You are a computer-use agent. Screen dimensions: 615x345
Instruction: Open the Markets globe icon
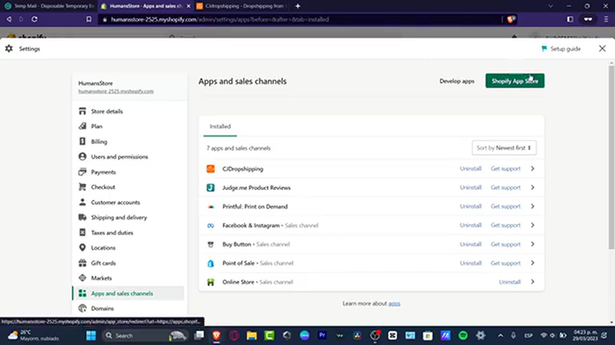[82, 278]
